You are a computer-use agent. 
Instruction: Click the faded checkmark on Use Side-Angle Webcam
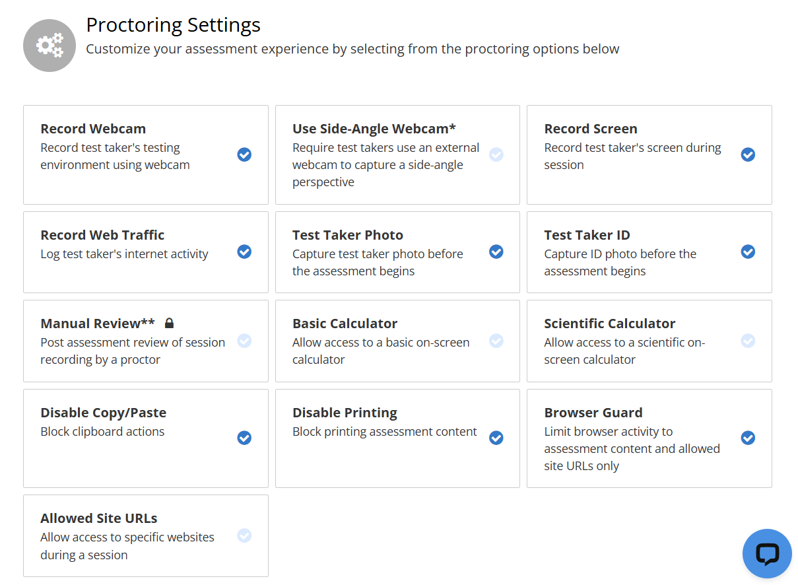(496, 155)
